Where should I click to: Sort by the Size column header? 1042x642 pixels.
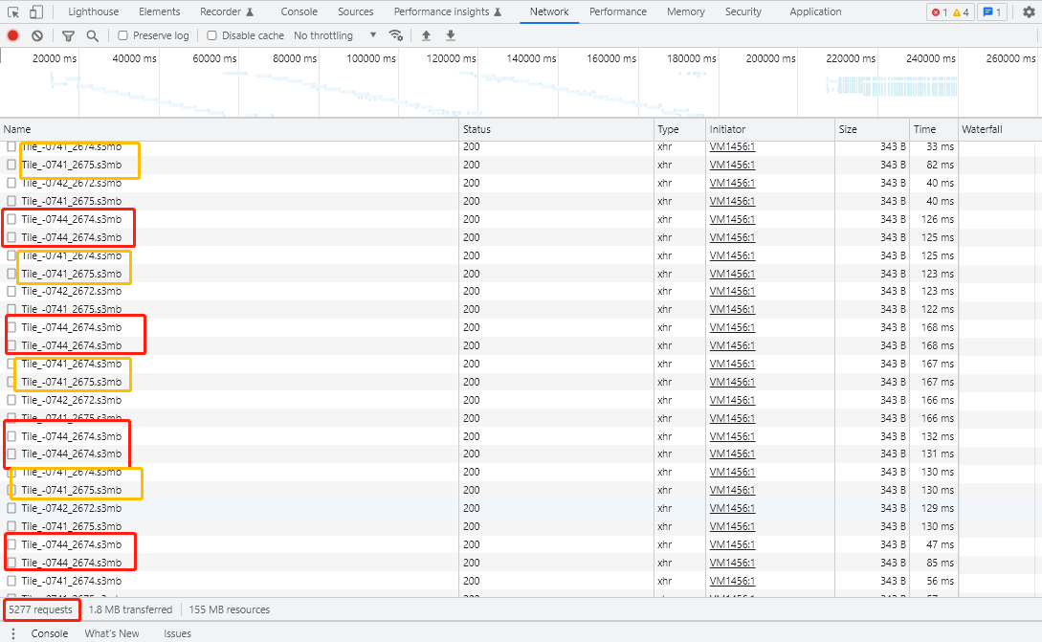[x=873, y=129]
